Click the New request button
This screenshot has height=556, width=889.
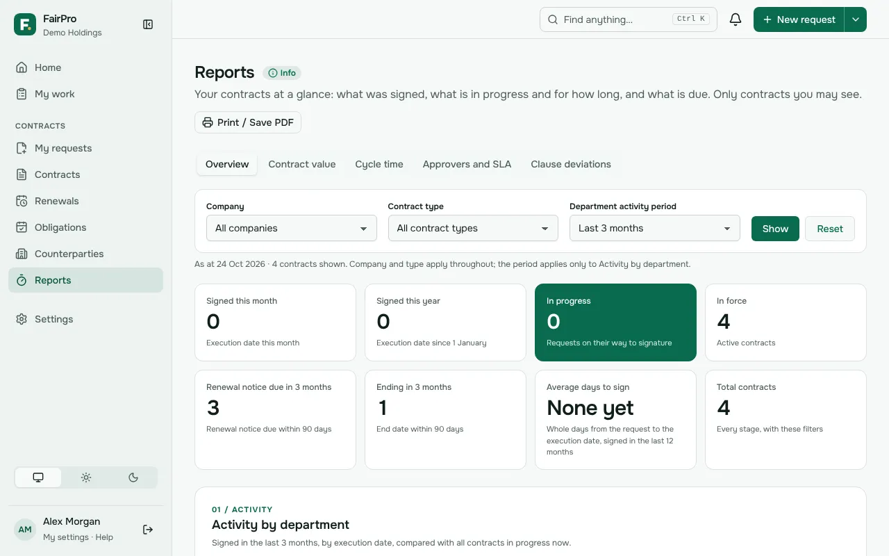(x=799, y=19)
